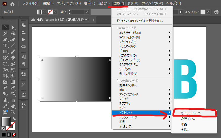The width and height of the screenshot is (221, 138).
Task: Expand SVGフィルター submenu
Action: click(x=142, y=37)
